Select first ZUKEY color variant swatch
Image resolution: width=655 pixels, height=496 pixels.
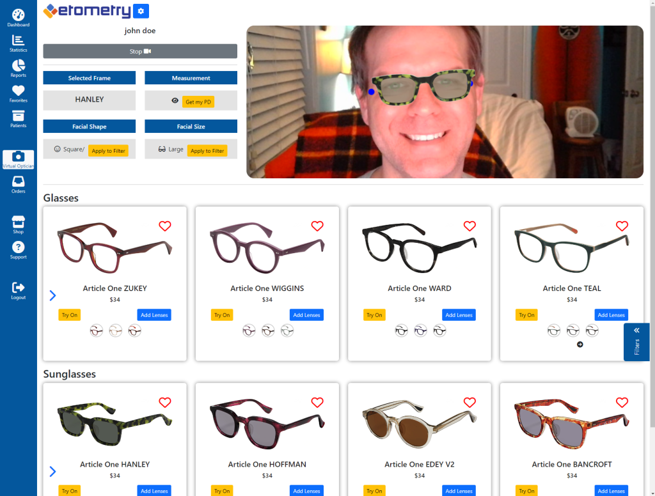(97, 330)
